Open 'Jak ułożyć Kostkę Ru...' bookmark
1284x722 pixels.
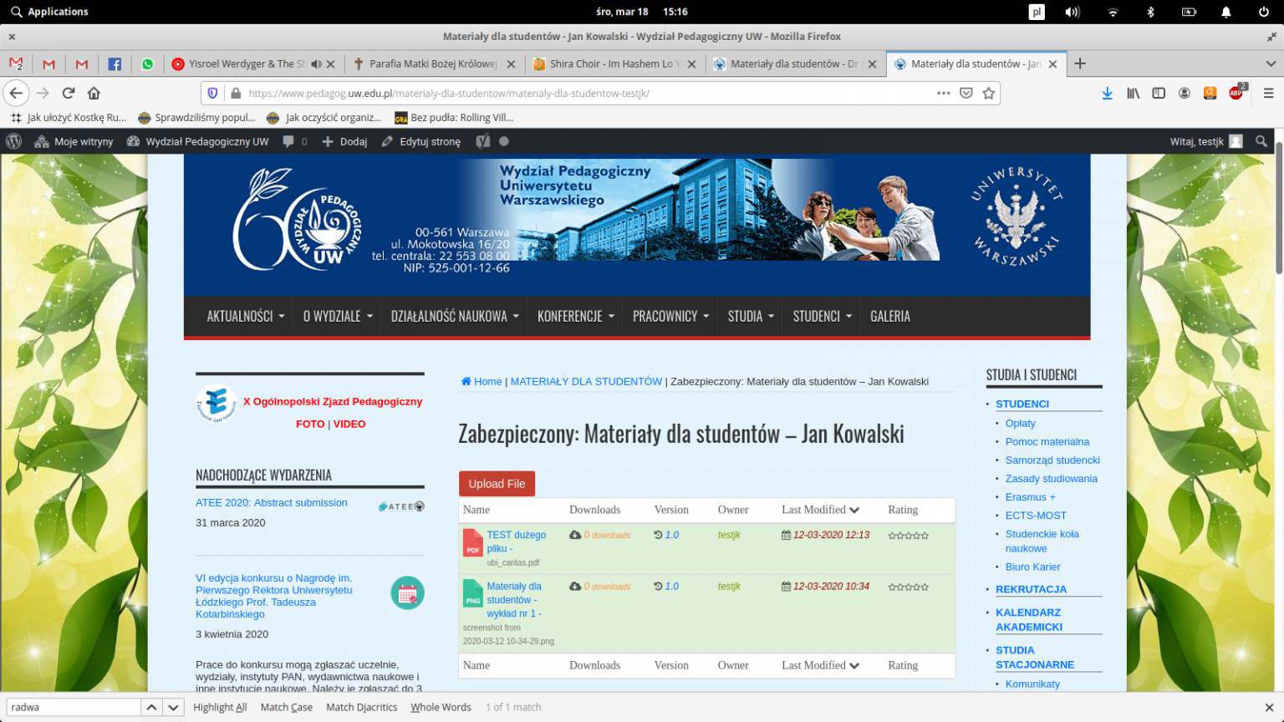point(68,118)
